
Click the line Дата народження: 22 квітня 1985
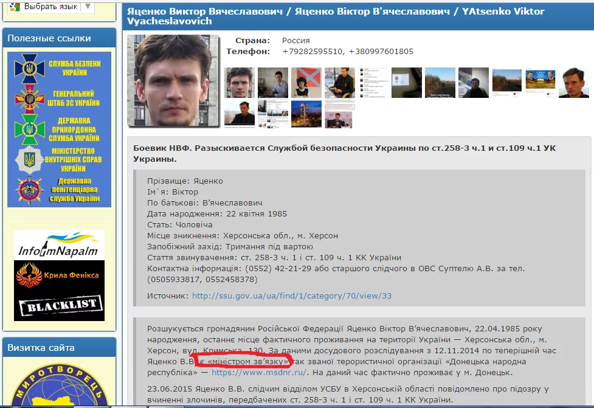pos(216,214)
